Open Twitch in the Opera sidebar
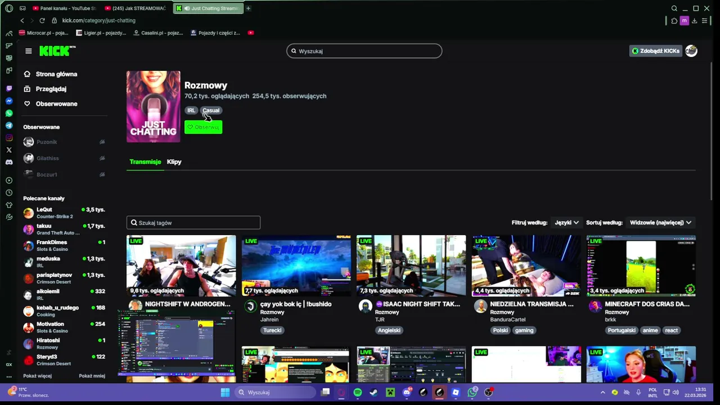720x405 pixels. click(9, 88)
